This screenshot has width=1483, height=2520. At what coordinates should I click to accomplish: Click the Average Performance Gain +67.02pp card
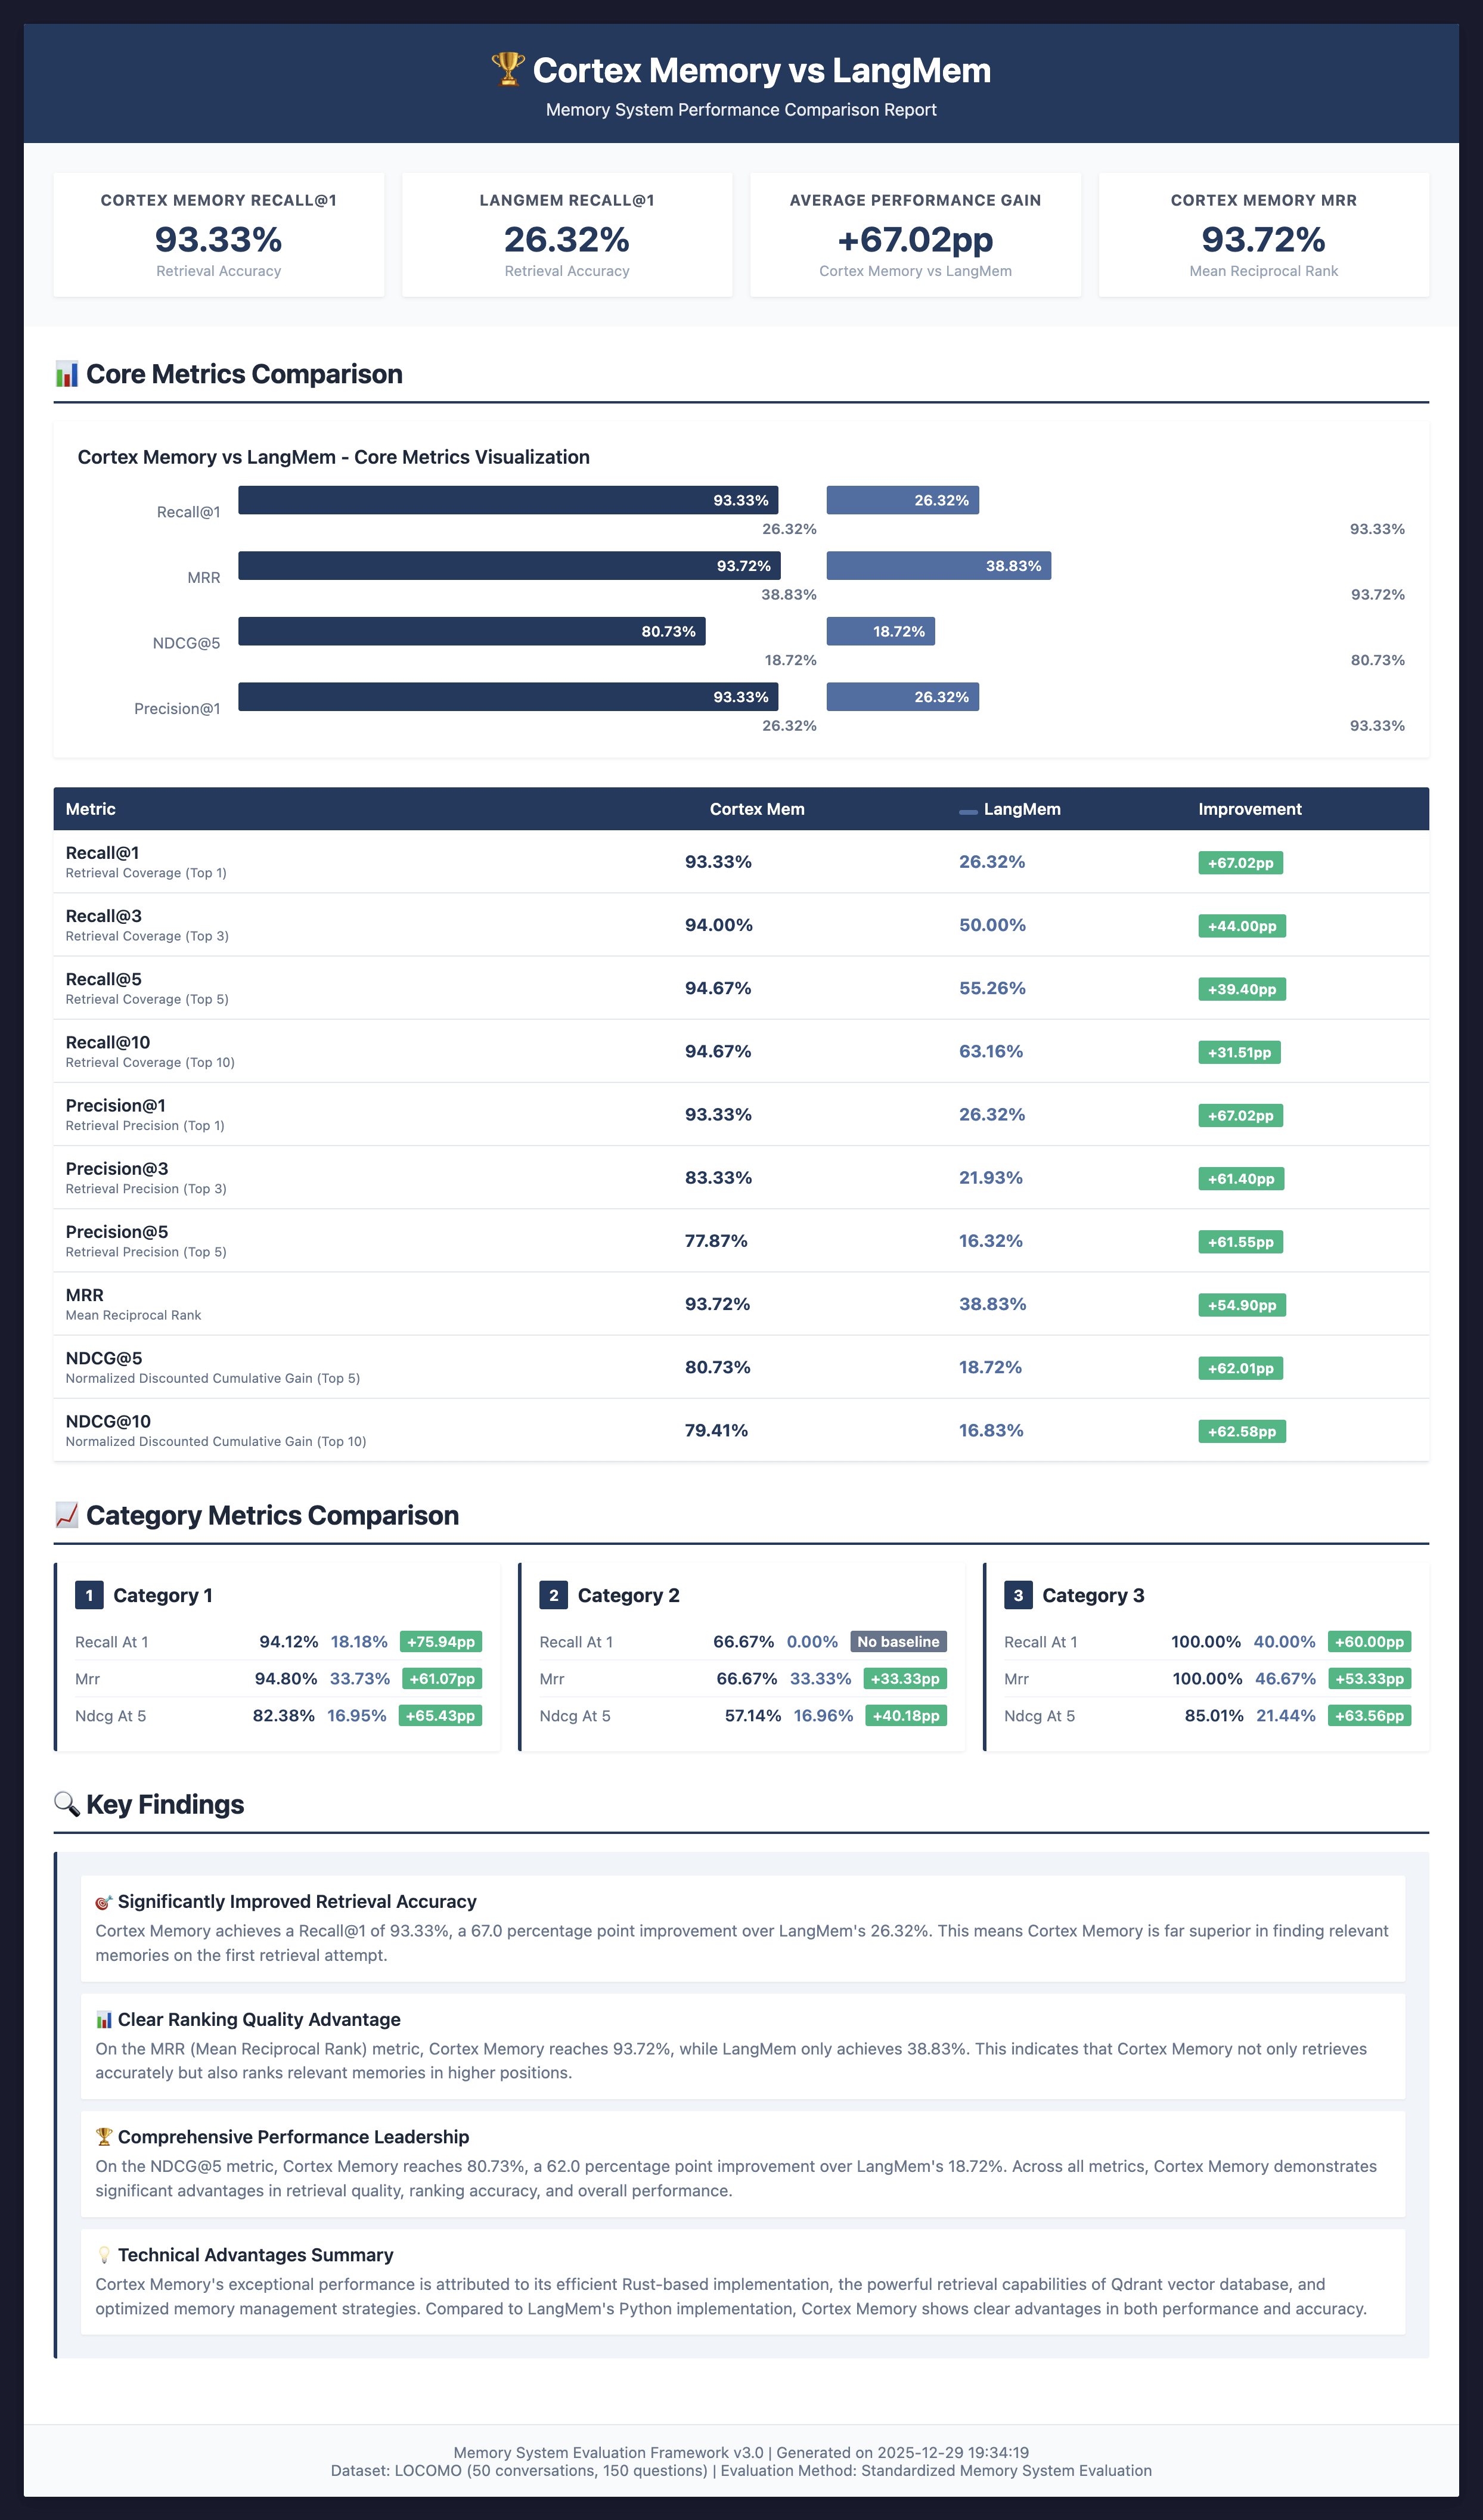tap(915, 235)
